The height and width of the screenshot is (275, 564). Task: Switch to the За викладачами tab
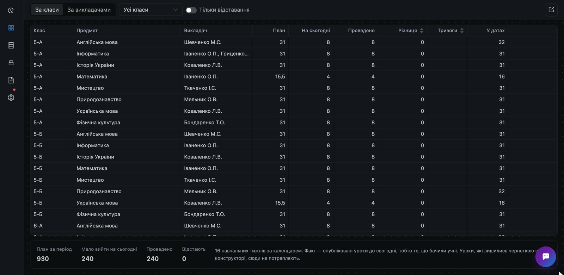(x=89, y=10)
